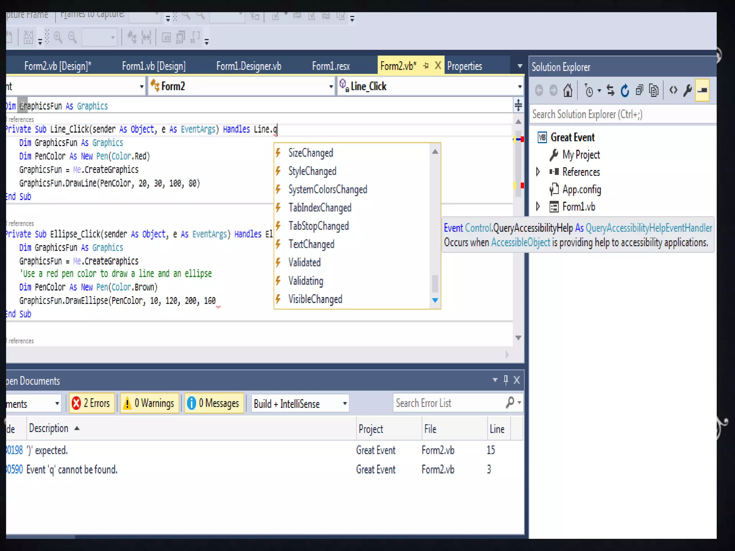Switch to the Form1.vb [Design] tab
This screenshot has width=735, height=551.
pyautogui.click(x=154, y=66)
